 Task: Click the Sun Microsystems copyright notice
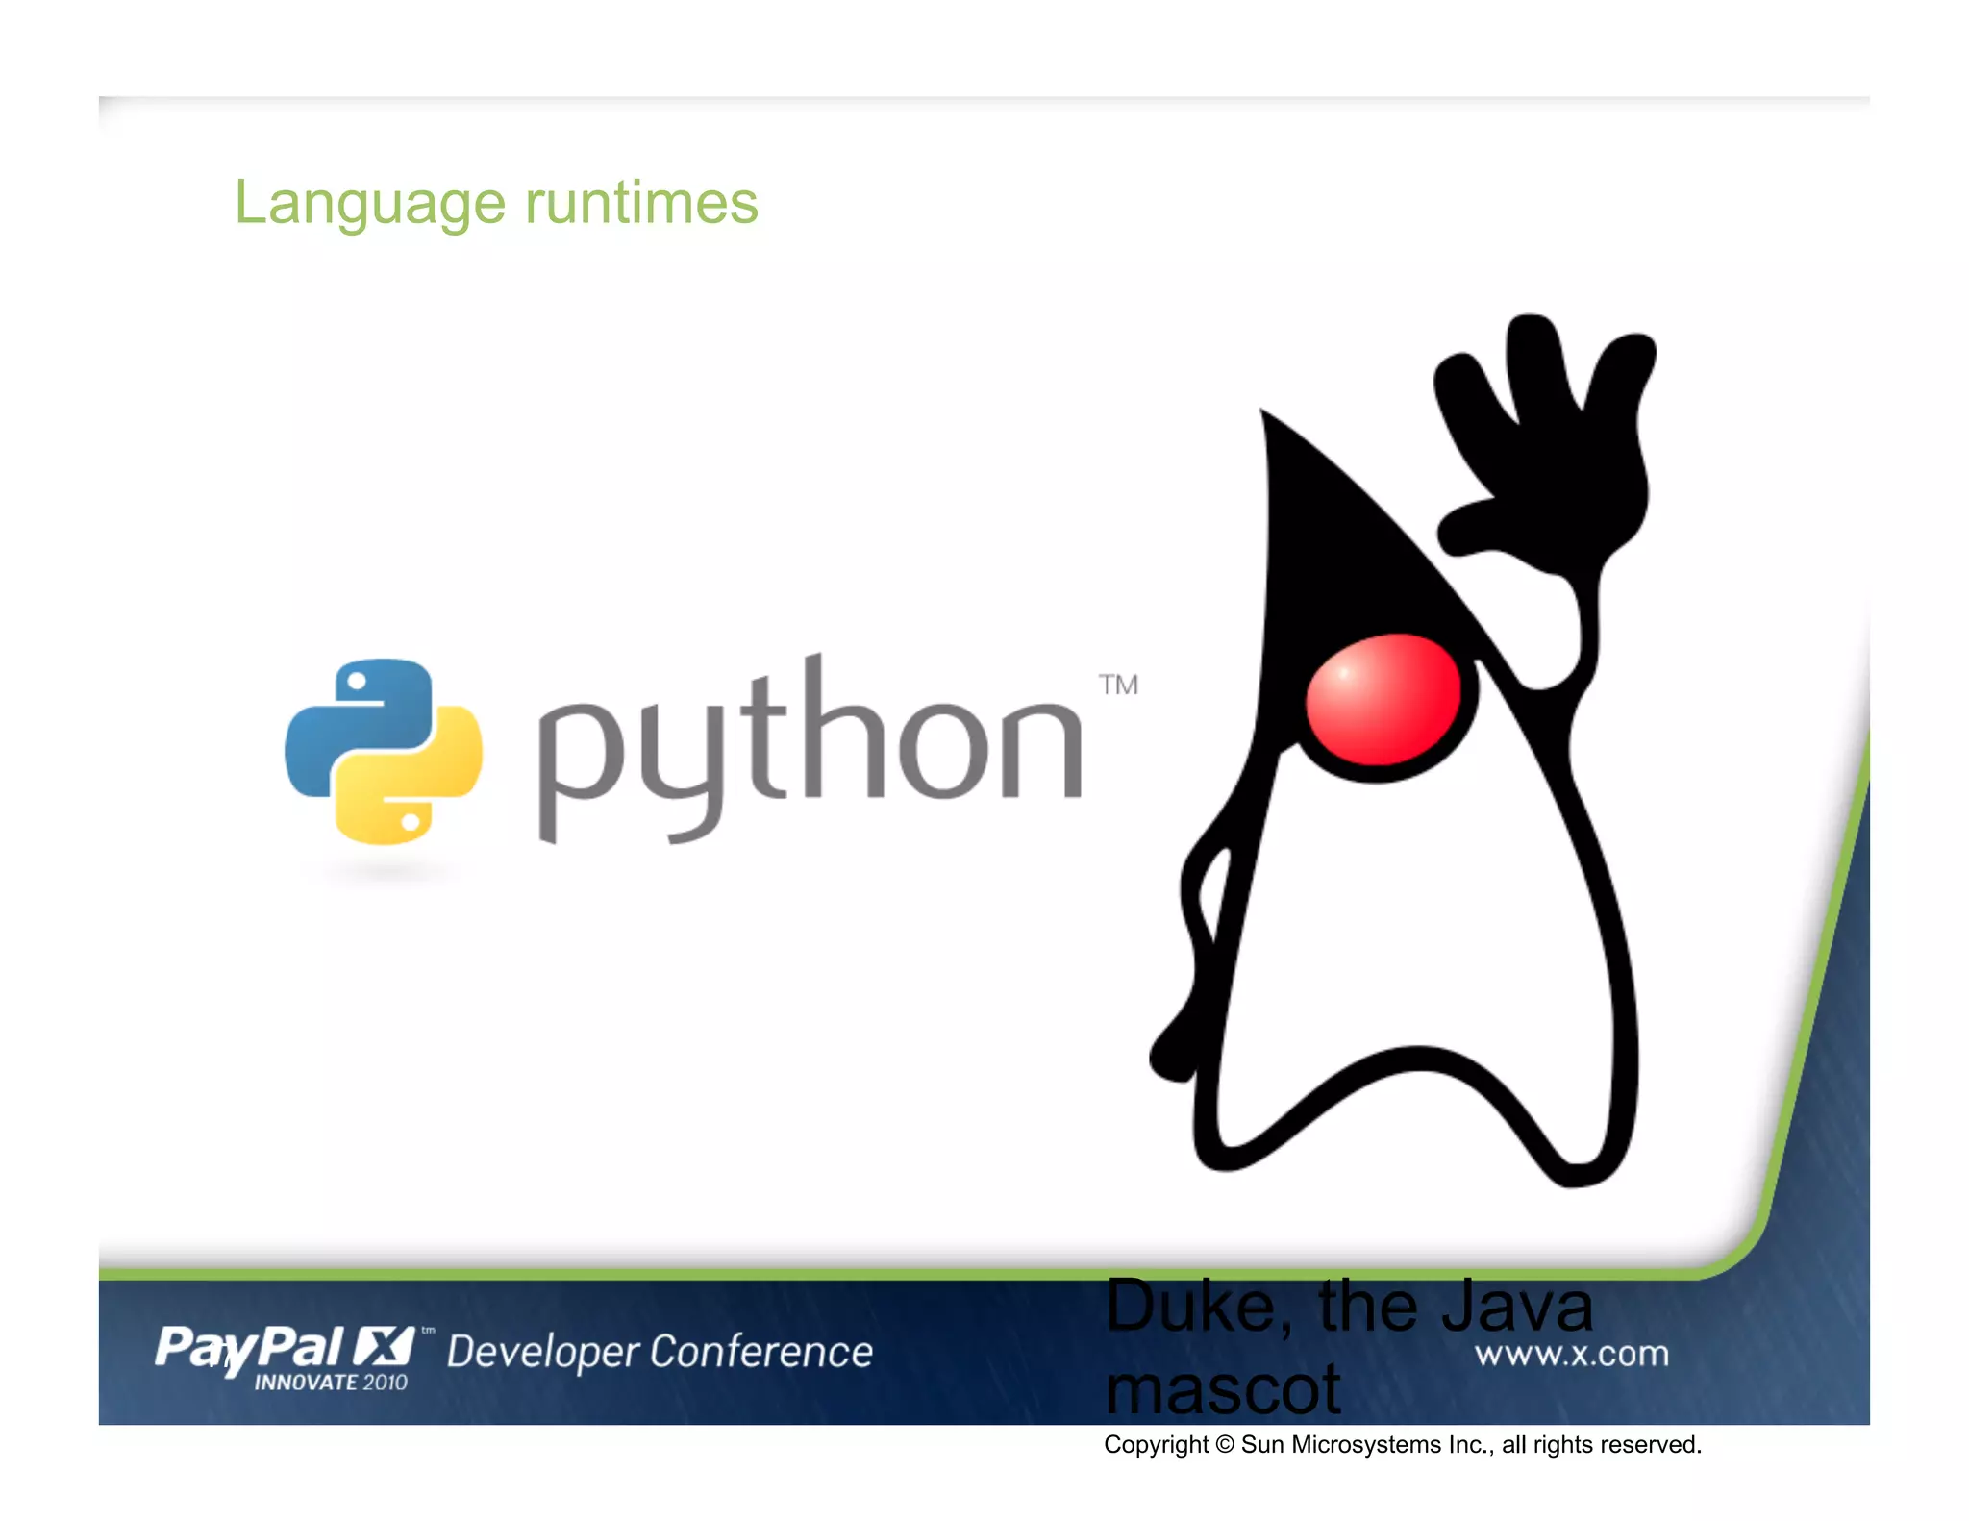1403,1444
